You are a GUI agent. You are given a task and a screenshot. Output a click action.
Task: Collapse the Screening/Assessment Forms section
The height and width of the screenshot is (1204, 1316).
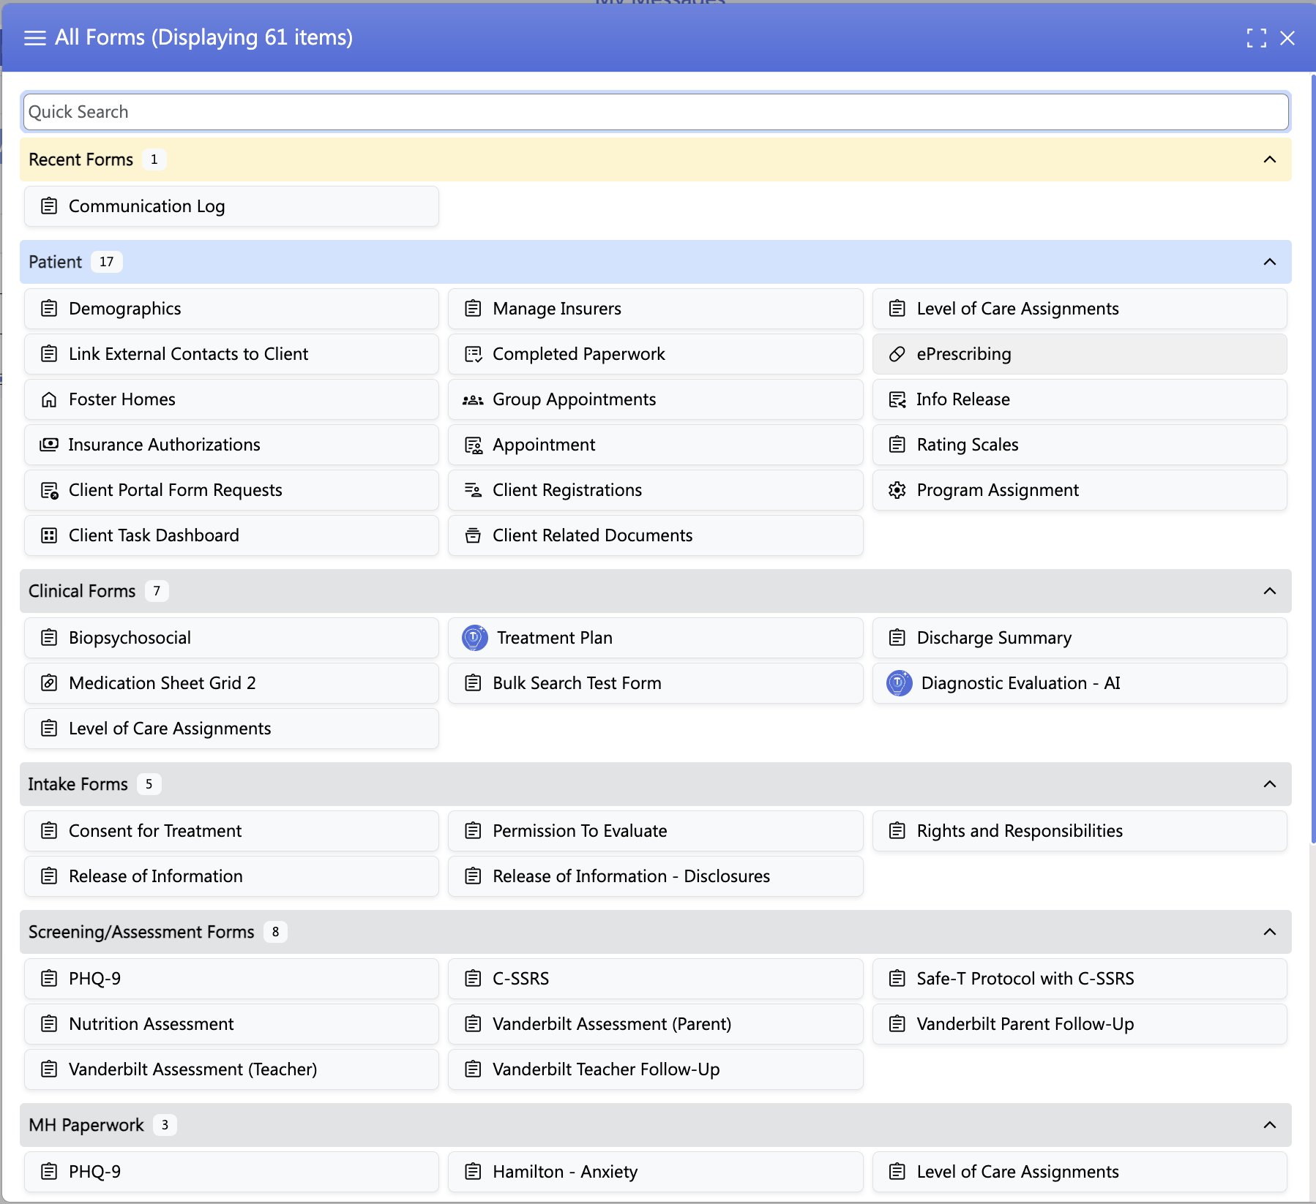1270,932
